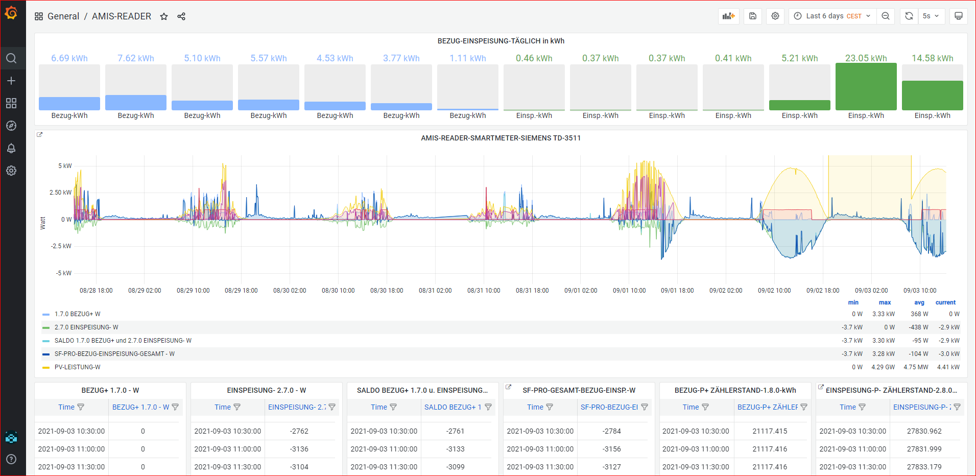Screen dimensions: 976x476
Task: Select the 27831.999 cell in EINSPEISUNG-P- table
Action: [x=924, y=449]
